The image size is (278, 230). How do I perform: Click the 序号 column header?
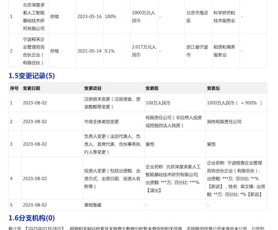tap(14, 88)
